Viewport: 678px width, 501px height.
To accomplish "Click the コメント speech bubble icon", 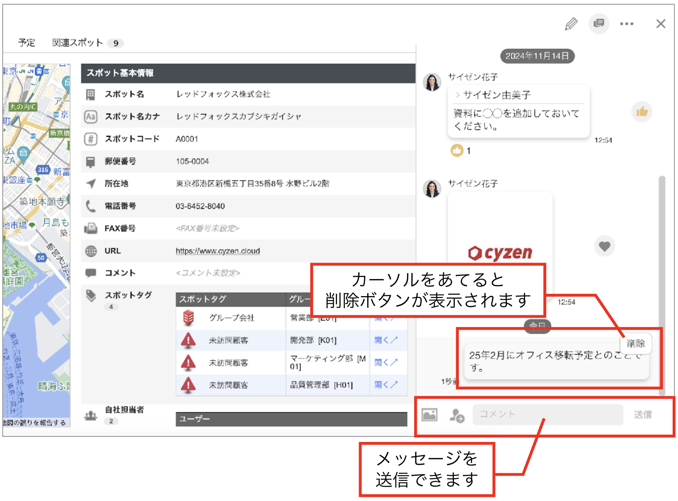I will (91, 273).
